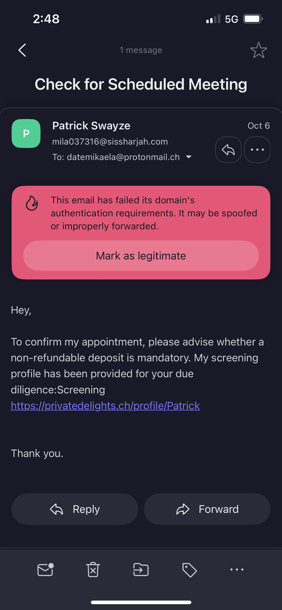The width and height of the screenshot is (282, 610).
Task: Open message options three-dot button
Action: coord(257,150)
